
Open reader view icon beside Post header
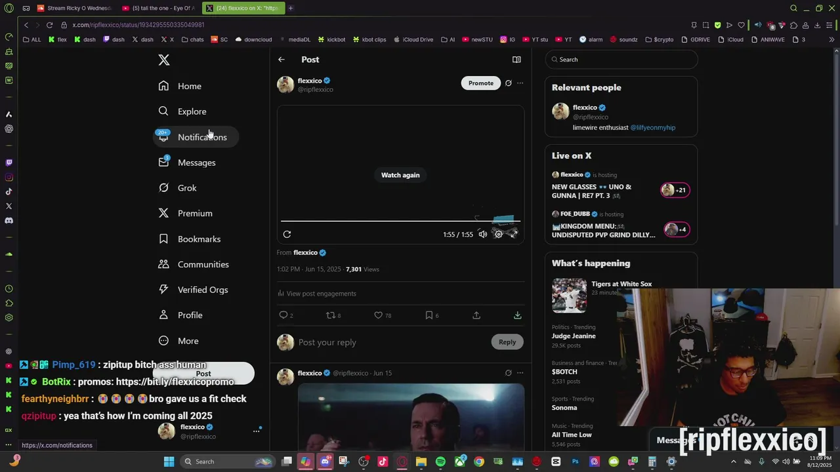click(516, 60)
